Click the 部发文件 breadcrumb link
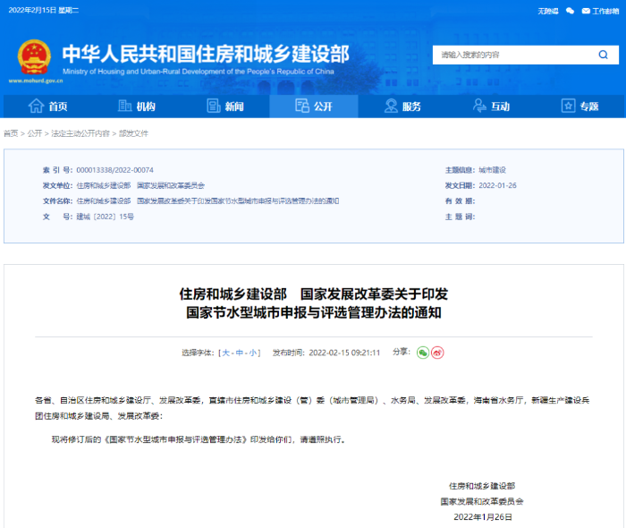Screen dimensions: 626x528 click(133, 133)
